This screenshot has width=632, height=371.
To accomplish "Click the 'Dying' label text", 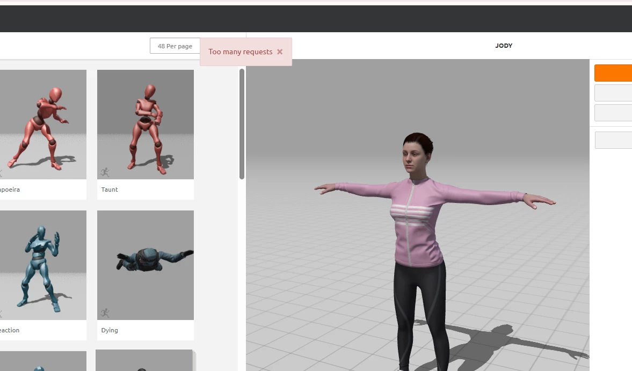I will pos(110,330).
